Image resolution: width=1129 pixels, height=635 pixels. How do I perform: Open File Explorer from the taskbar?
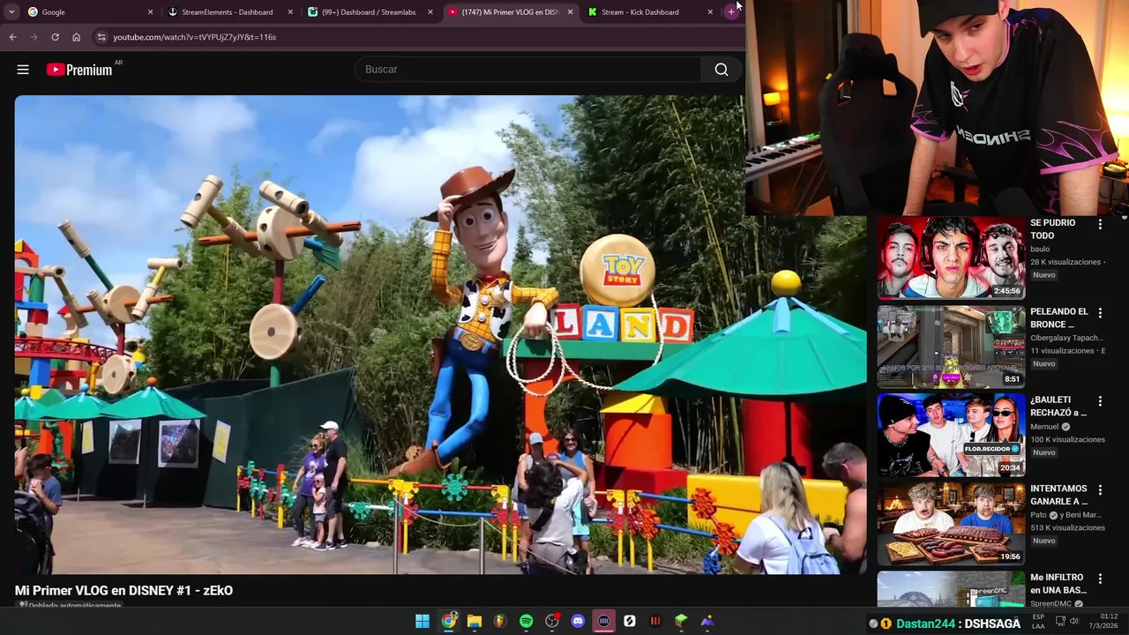[475, 622]
